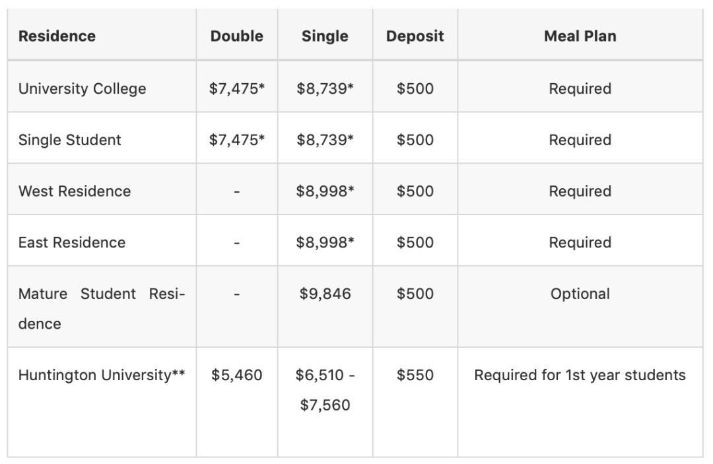Click the Residence column header
This screenshot has width=713, height=464.
(x=57, y=36)
